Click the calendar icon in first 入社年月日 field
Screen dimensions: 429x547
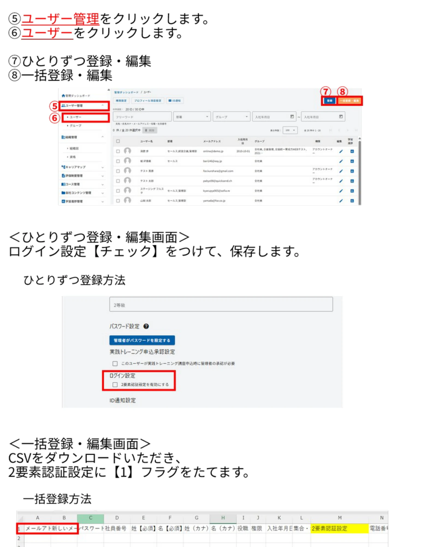coord(292,117)
